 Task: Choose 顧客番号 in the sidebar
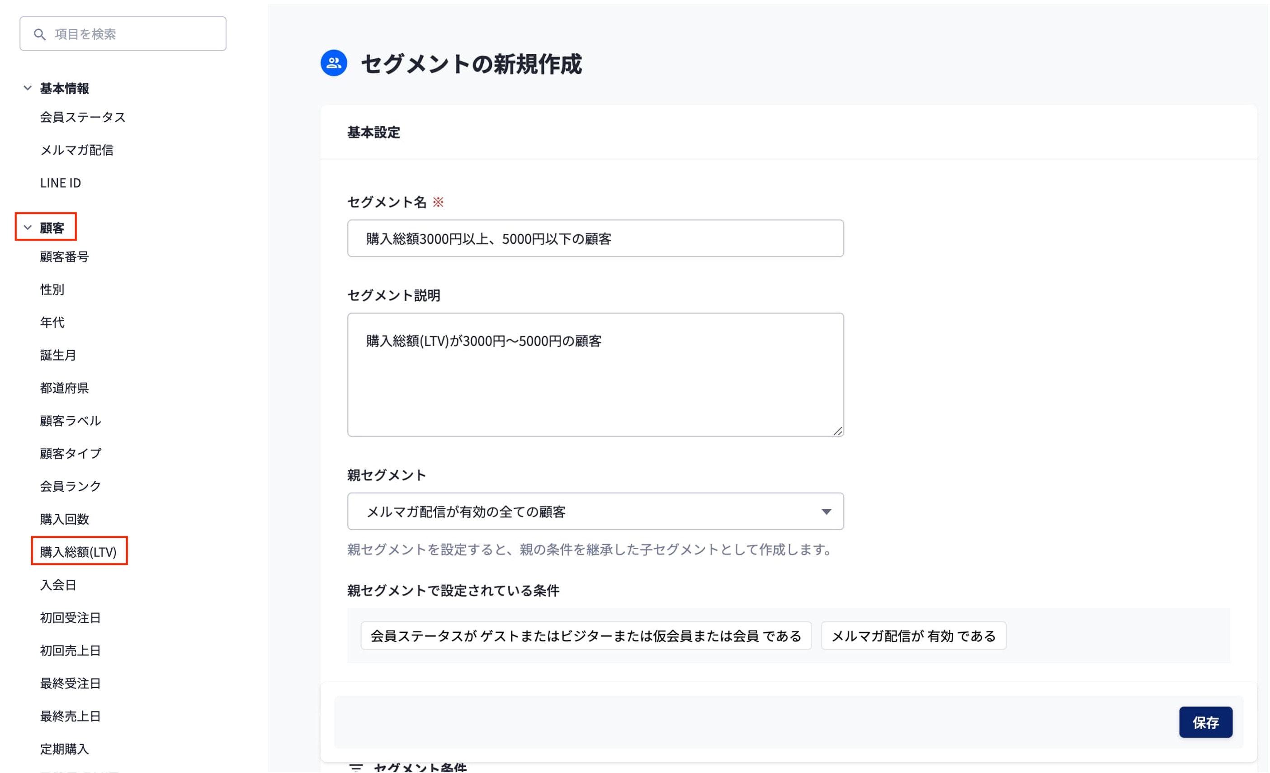pyautogui.click(x=65, y=257)
